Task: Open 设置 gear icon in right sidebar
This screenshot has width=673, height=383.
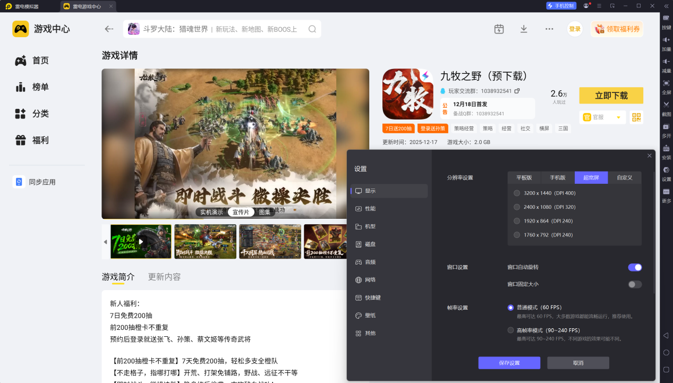Action: click(x=666, y=173)
